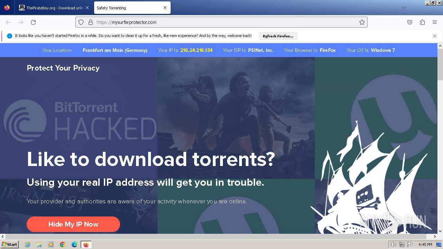Open Action Center flag icon
The height and width of the screenshot is (249, 443).
tap(410, 245)
